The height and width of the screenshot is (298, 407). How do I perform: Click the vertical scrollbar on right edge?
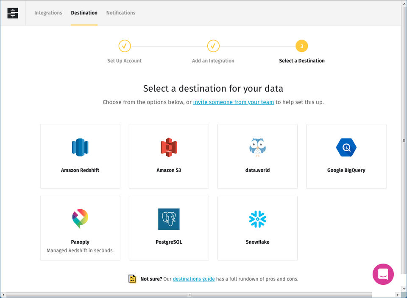click(x=404, y=140)
